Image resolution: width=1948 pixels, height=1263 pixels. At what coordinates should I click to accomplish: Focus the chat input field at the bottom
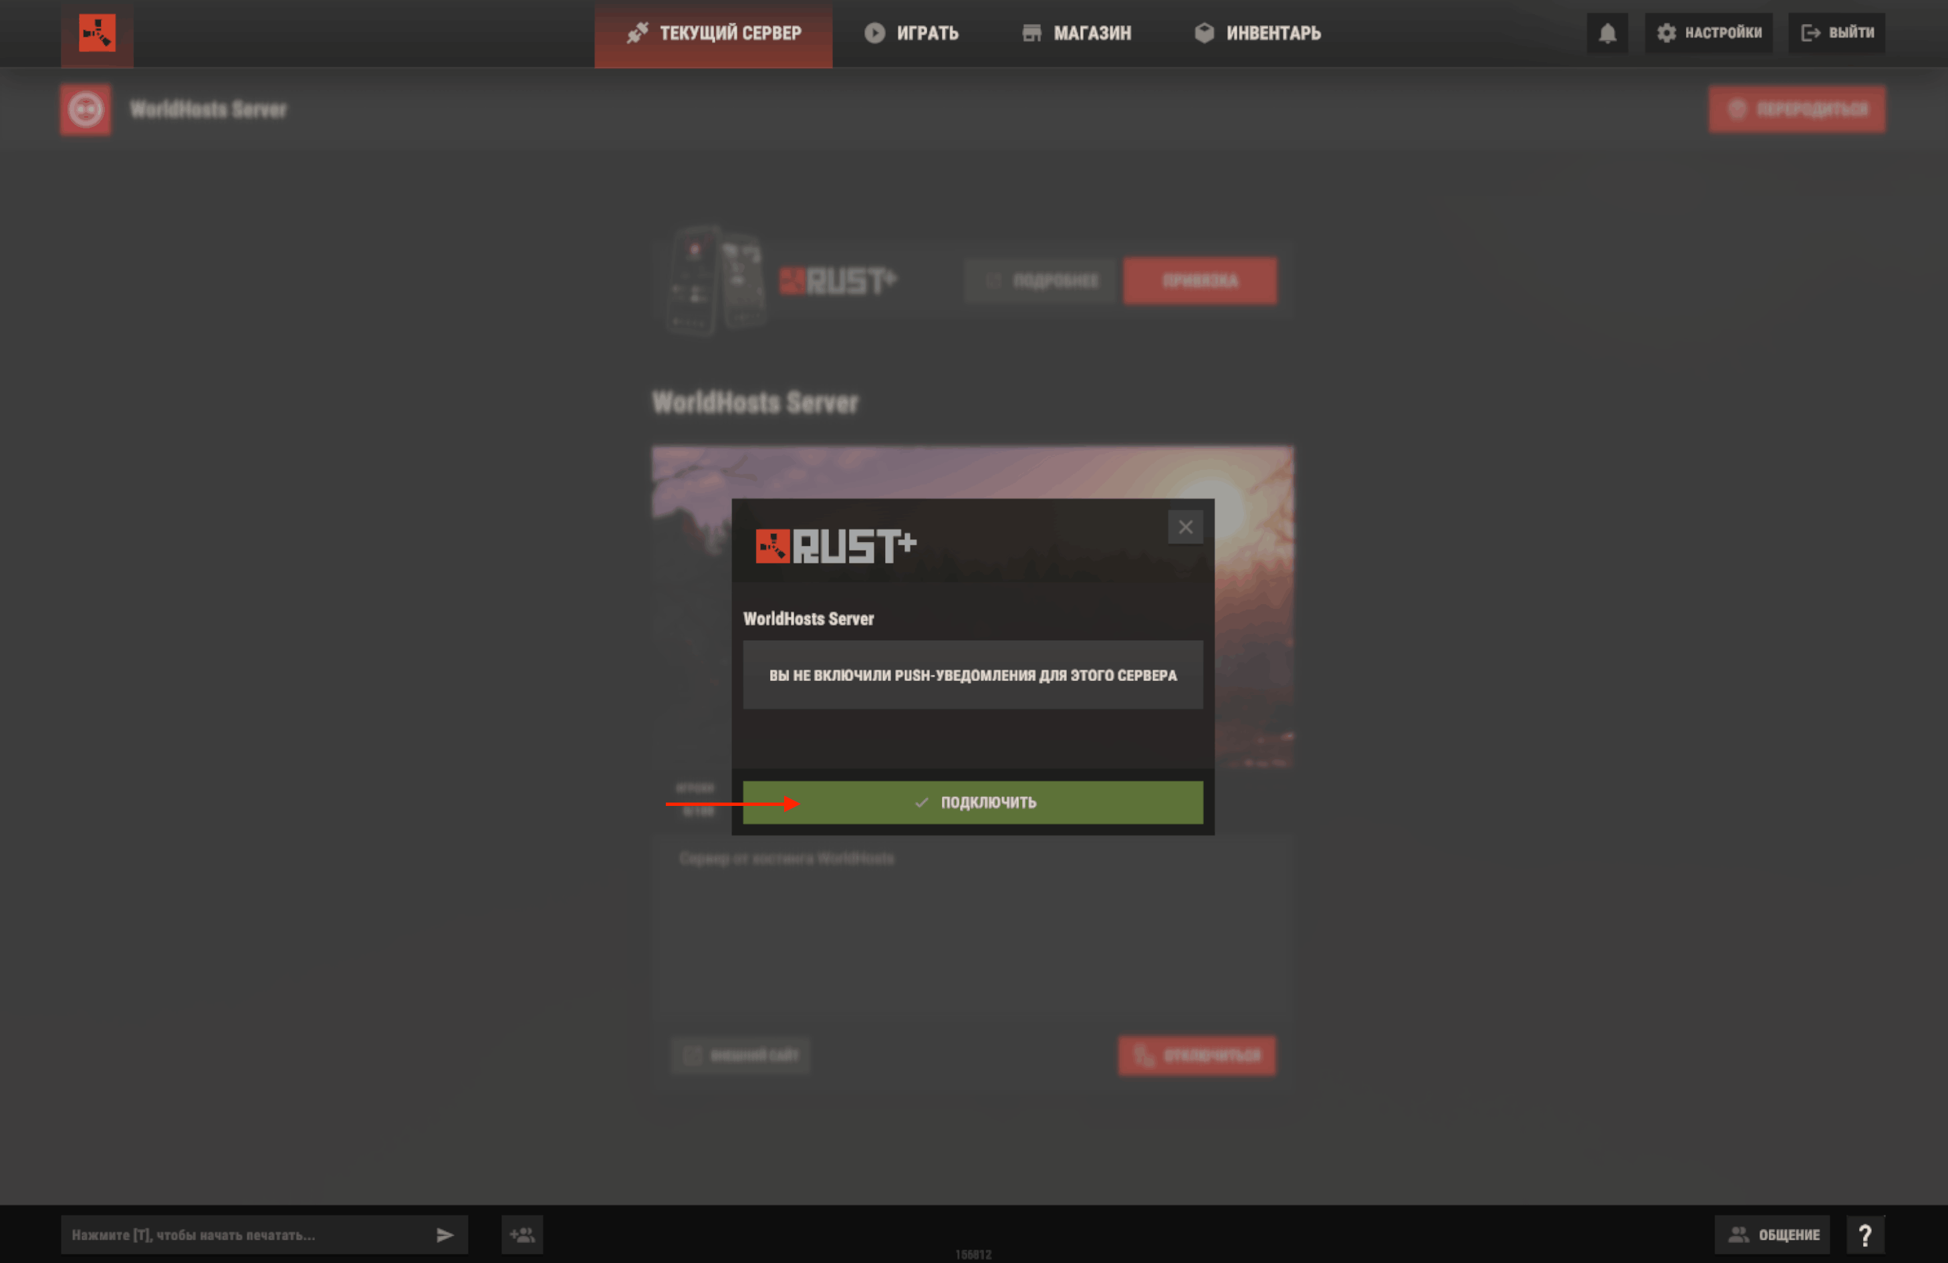pos(264,1234)
